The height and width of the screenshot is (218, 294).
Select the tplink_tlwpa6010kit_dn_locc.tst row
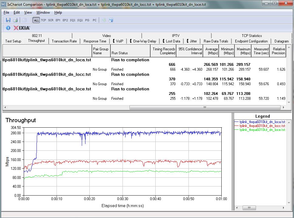144,74
